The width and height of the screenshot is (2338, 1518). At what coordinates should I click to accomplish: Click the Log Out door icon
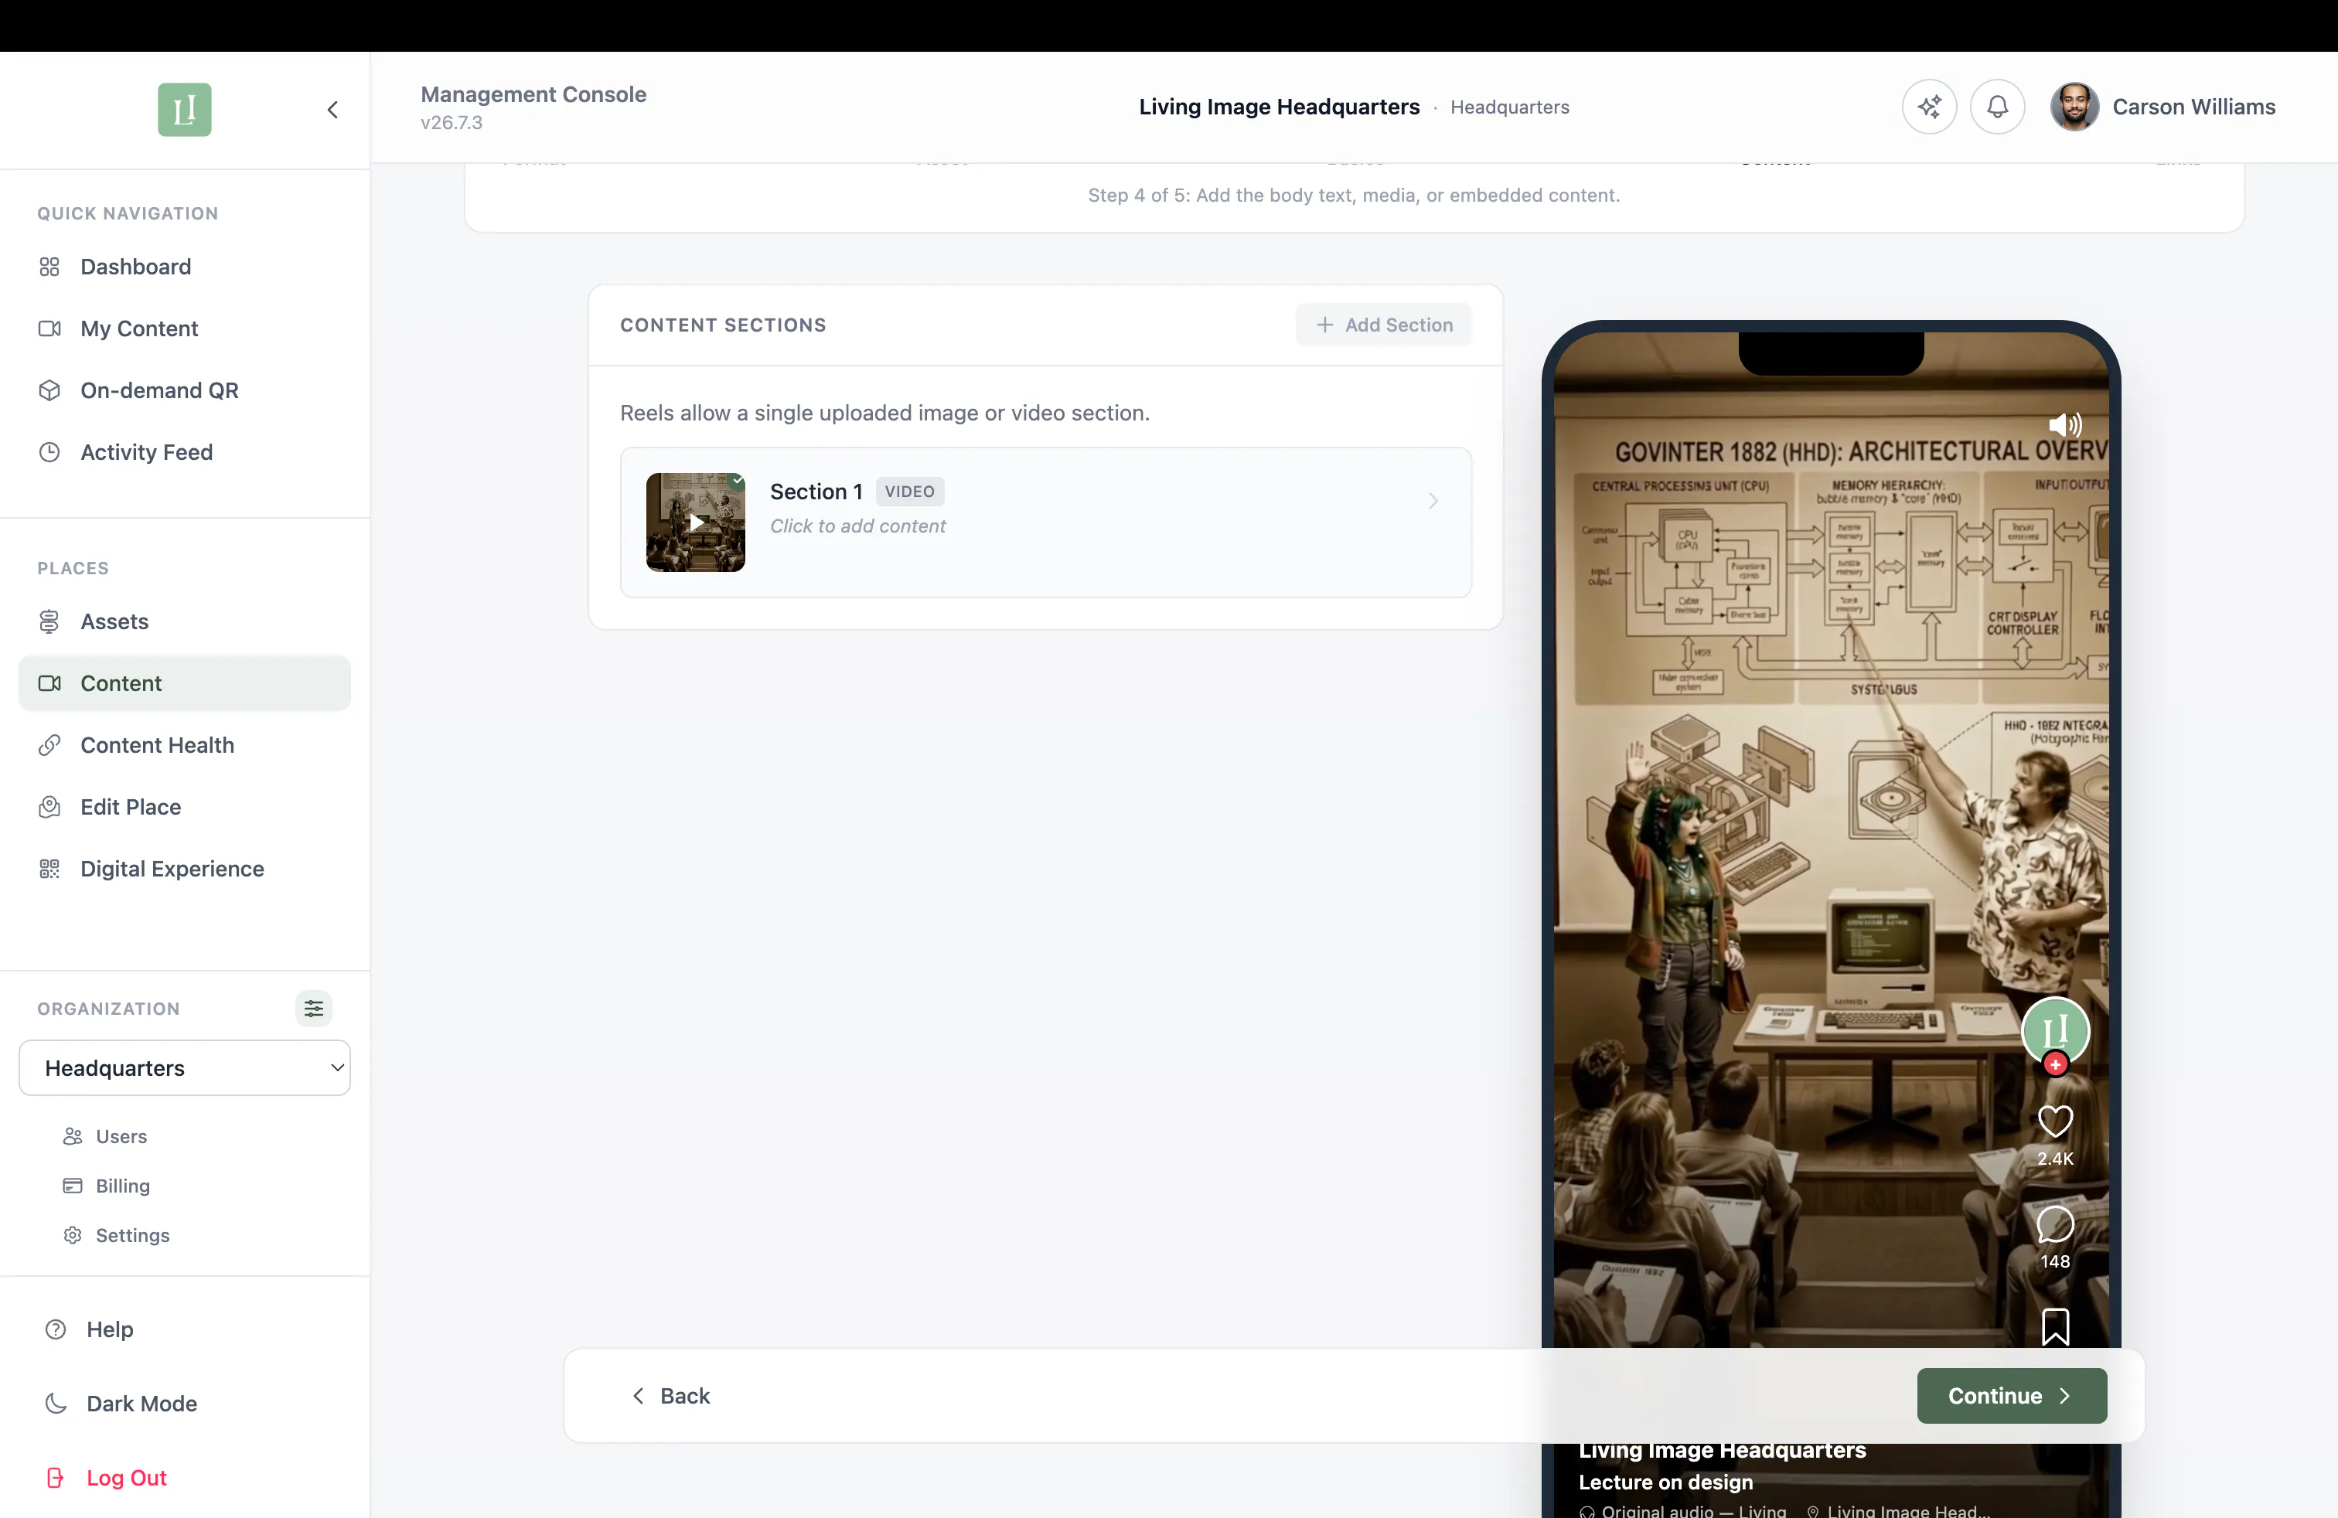point(56,1478)
